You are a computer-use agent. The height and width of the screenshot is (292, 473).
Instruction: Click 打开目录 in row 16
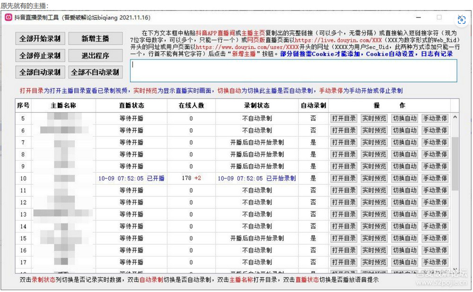(343, 250)
